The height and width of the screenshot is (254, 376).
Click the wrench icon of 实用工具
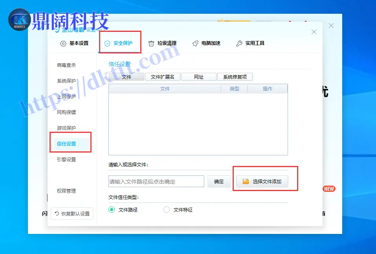point(239,44)
